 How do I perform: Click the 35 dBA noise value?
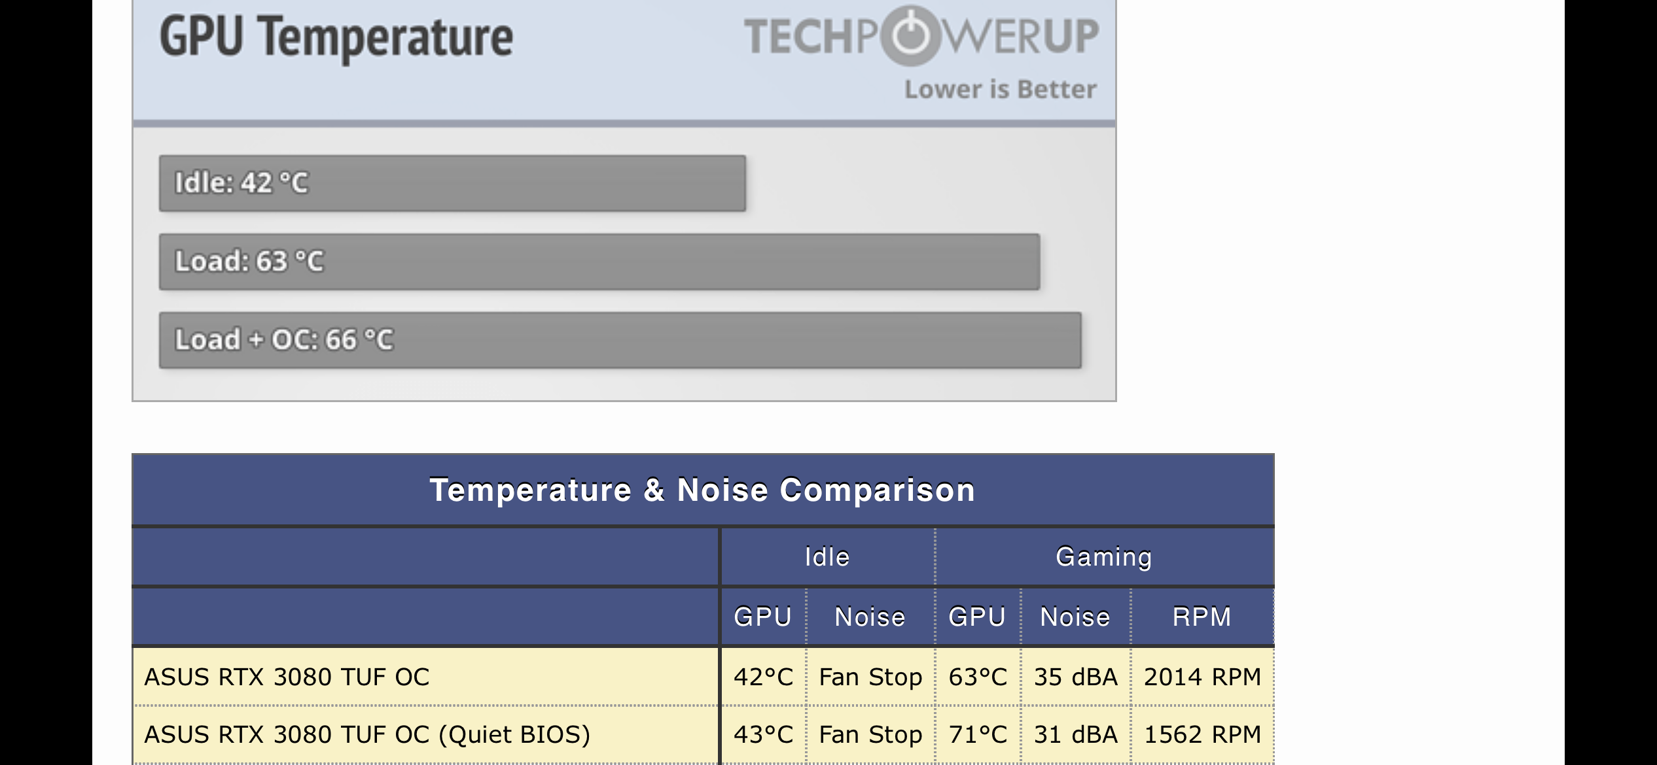[1076, 677]
